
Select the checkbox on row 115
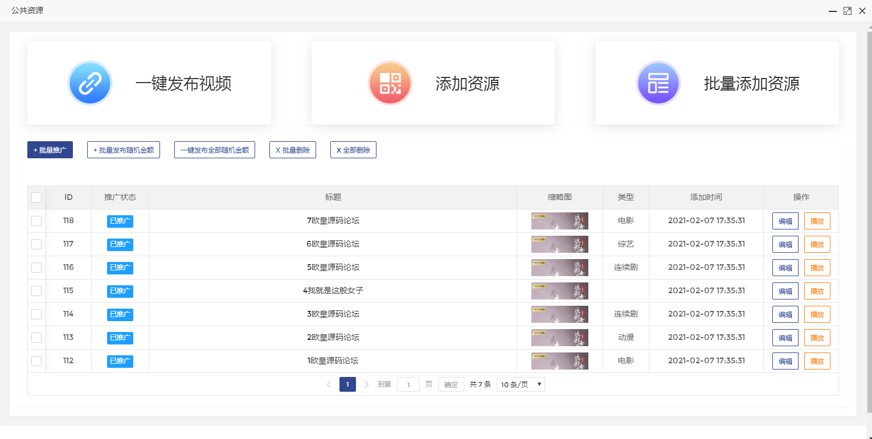pyautogui.click(x=36, y=290)
